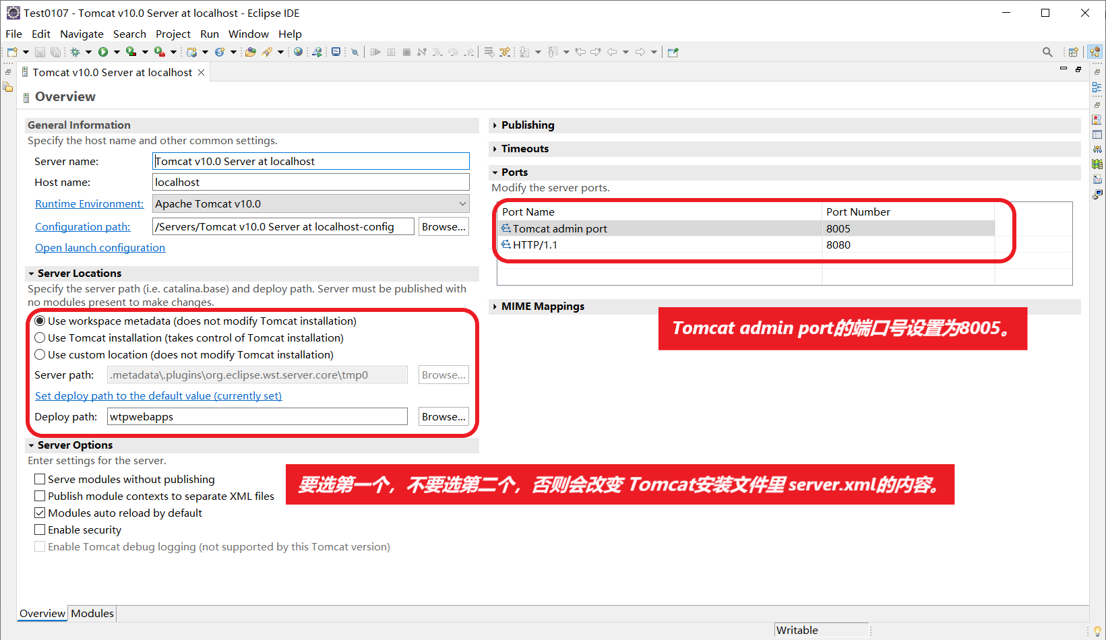Close the Tomcat v10.0 Server editor tab
This screenshot has height=640, width=1106.
[x=201, y=72]
